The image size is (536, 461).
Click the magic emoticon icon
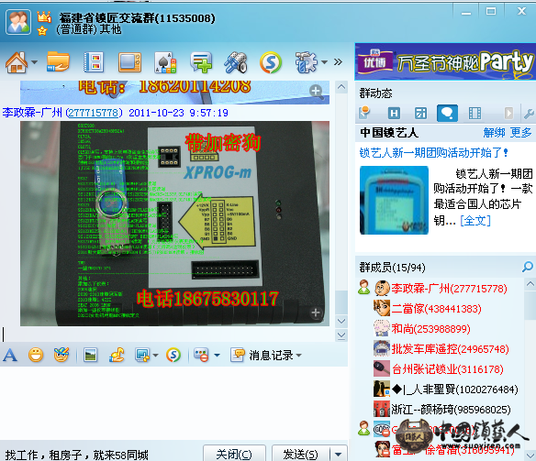click(x=61, y=355)
